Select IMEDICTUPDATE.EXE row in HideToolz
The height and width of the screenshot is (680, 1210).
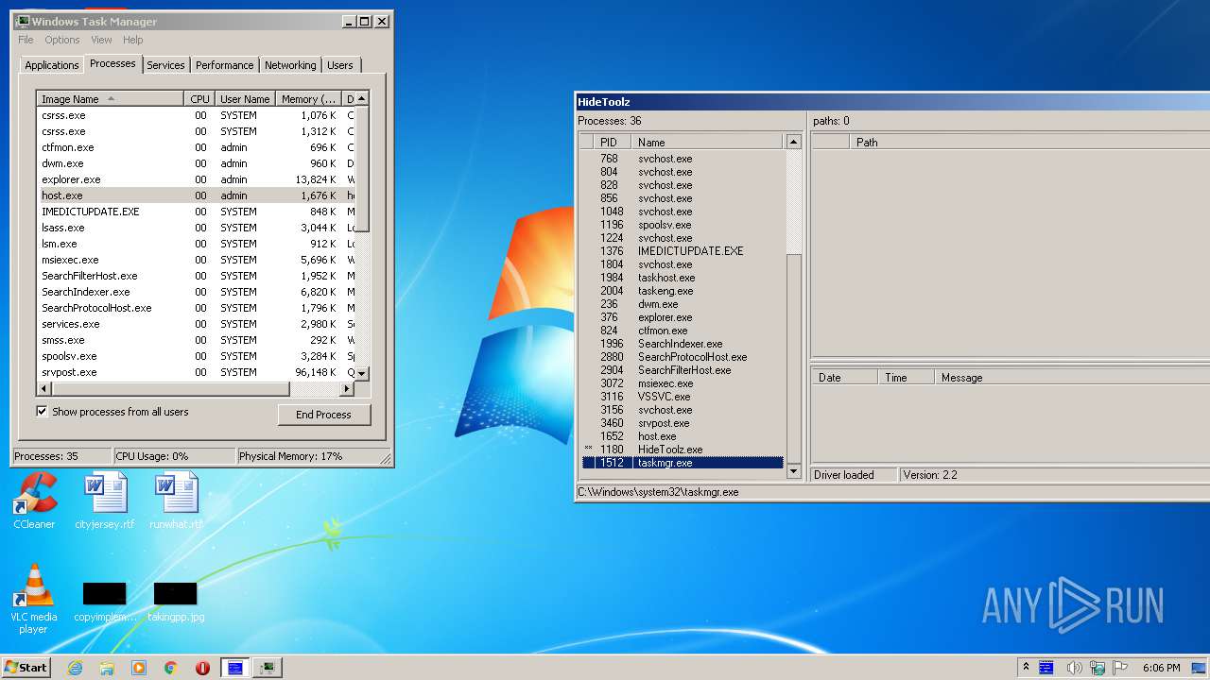[683, 251]
